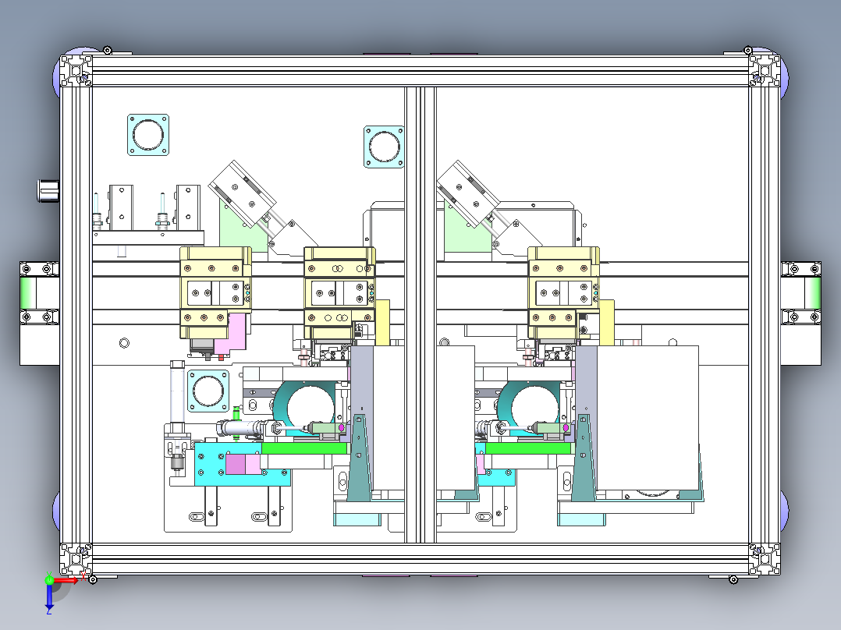Image resolution: width=841 pixels, height=630 pixels.
Task: Select the bright green bar in the left station
Action: click(304, 448)
